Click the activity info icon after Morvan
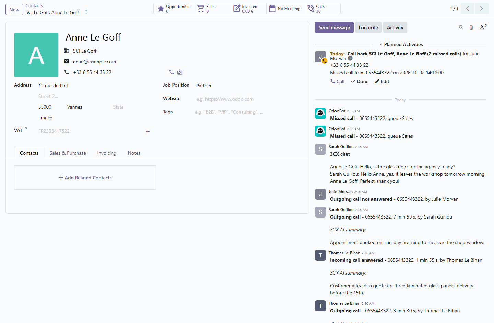The width and height of the screenshot is (494, 323). pos(350,58)
